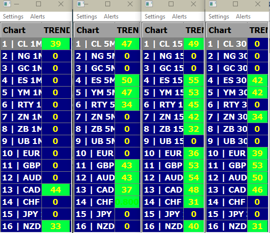Minimize the 1M scanner window

[x=17, y=4]
